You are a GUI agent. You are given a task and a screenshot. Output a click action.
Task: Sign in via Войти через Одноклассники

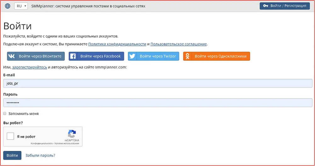tap(217, 56)
